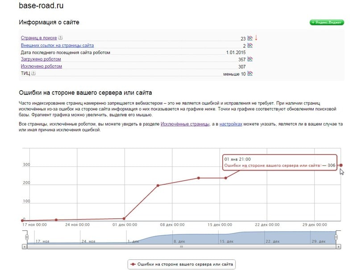Screen dimensions: 357x270
Task: Click the 306 data point on graph
Action: 341,165
